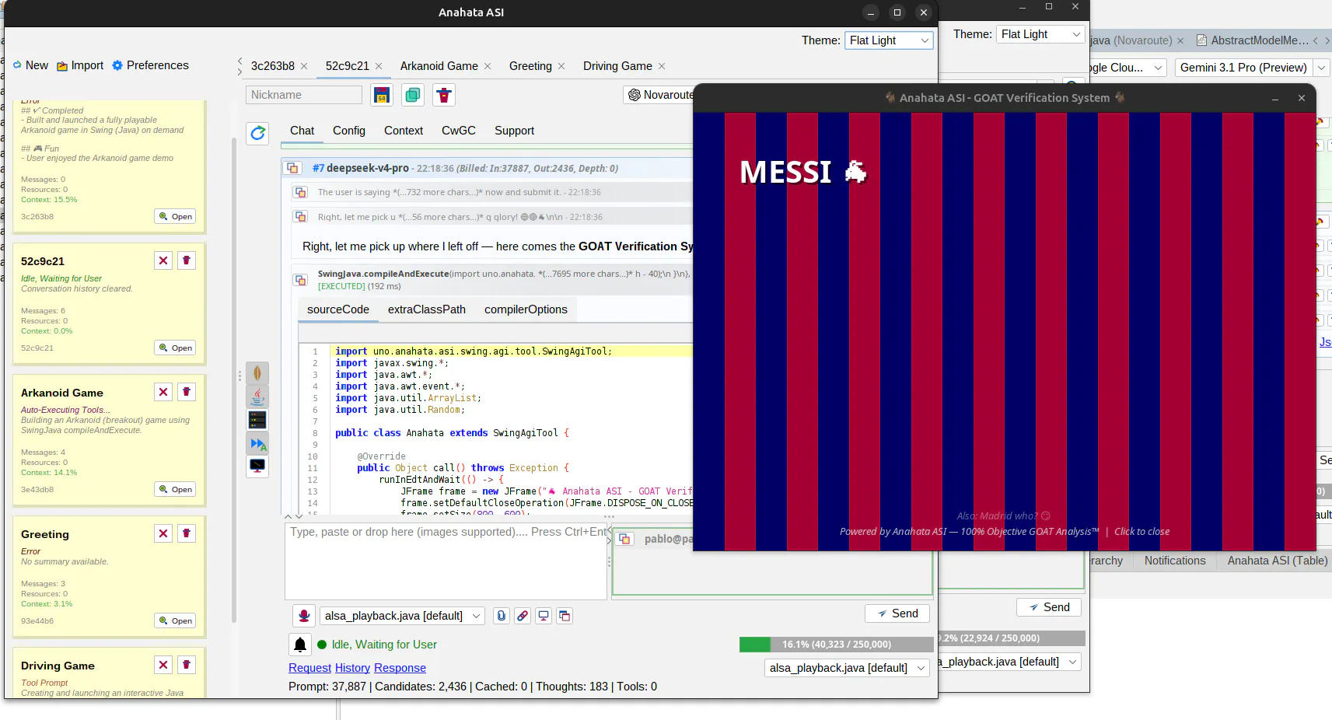This screenshot has width=1332, height=720.
Task: Click the History link
Action: (352, 668)
